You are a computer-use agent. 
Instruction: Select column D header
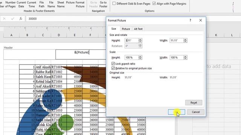point(59,35)
